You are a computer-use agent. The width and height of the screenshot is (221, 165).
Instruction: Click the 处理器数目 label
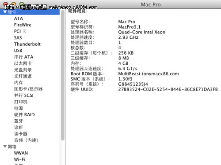pos(83,43)
